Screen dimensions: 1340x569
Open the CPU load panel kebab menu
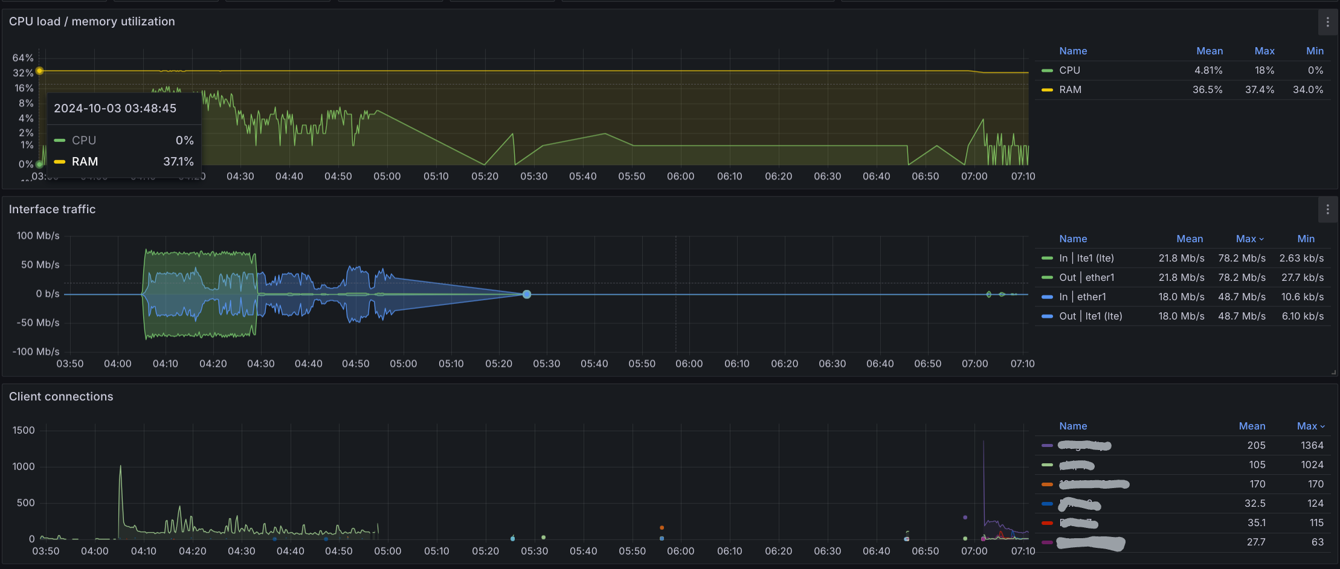(1327, 22)
